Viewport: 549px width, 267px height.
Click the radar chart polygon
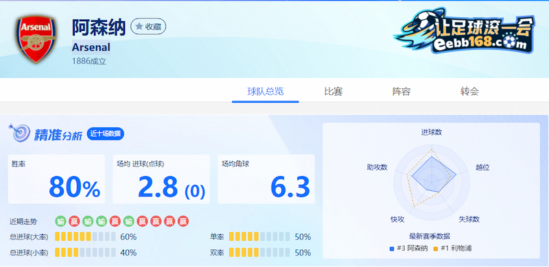(x=434, y=174)
